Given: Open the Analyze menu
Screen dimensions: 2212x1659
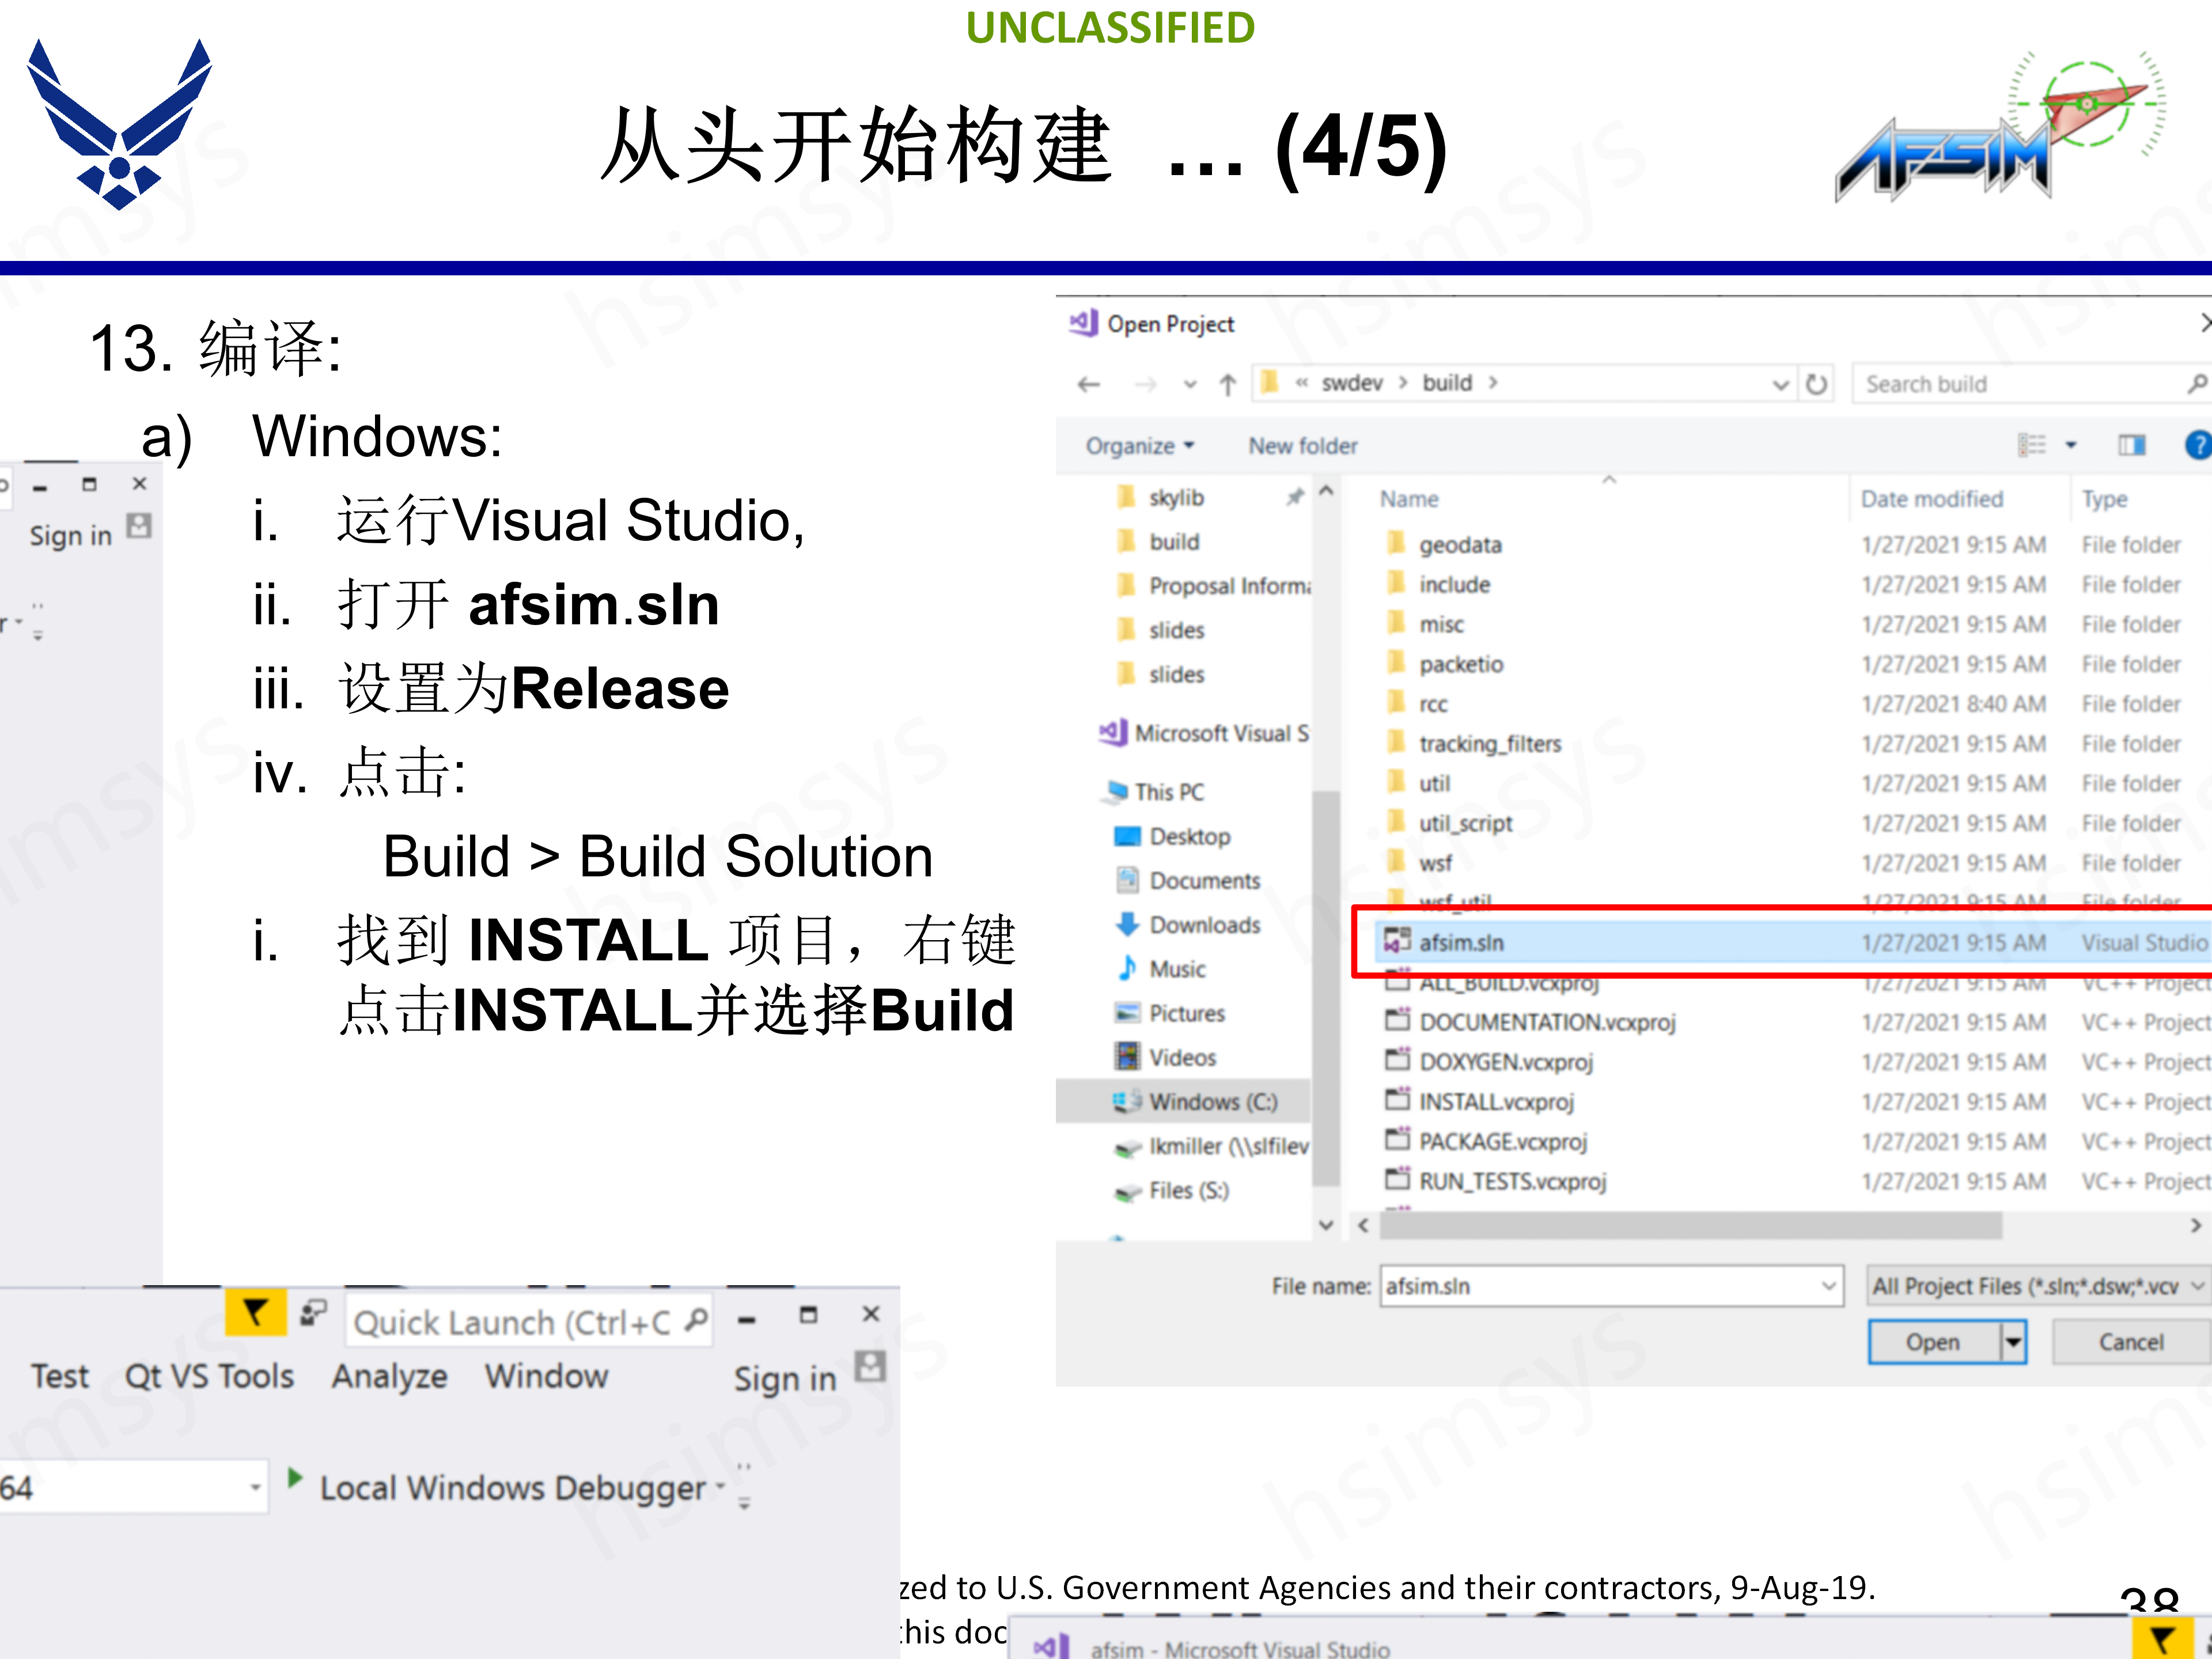Looking at the screenshot, I should pyautogui.click(x=389, y=1376).
